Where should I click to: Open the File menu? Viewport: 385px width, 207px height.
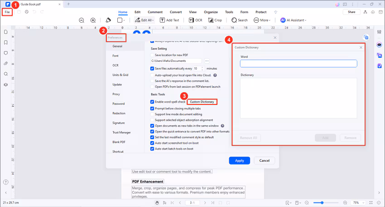7,12
